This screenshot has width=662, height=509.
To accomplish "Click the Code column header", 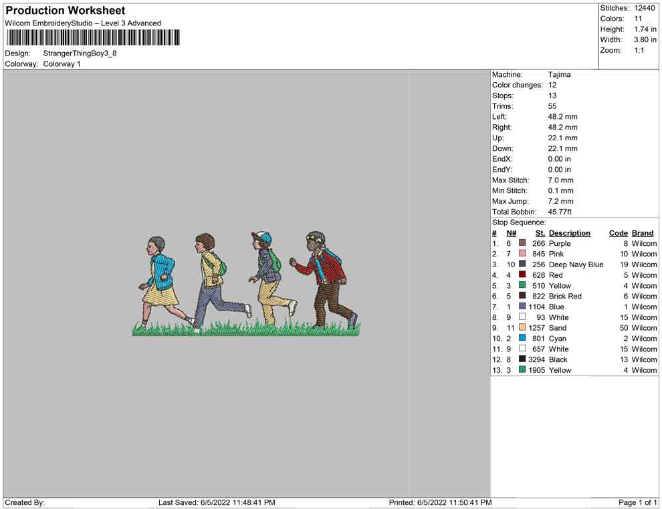I will point(619,233).
